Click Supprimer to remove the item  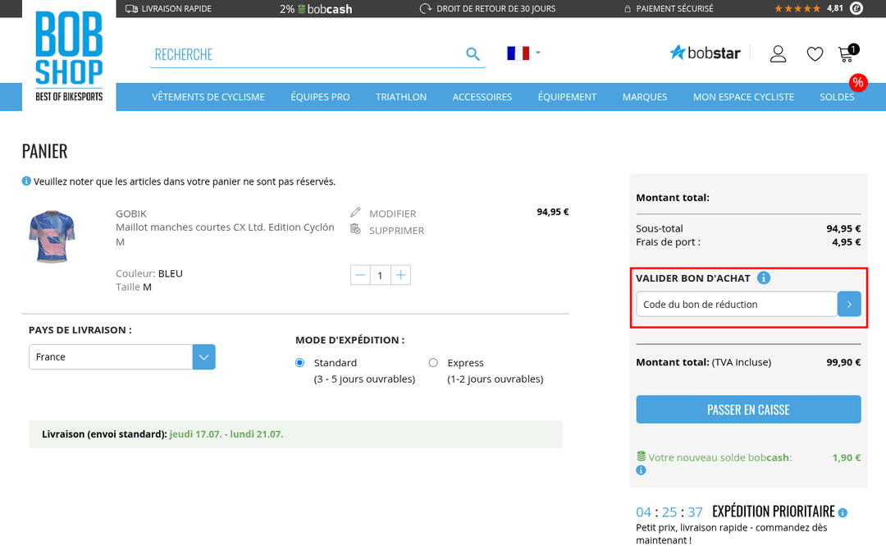coord(396,231)
